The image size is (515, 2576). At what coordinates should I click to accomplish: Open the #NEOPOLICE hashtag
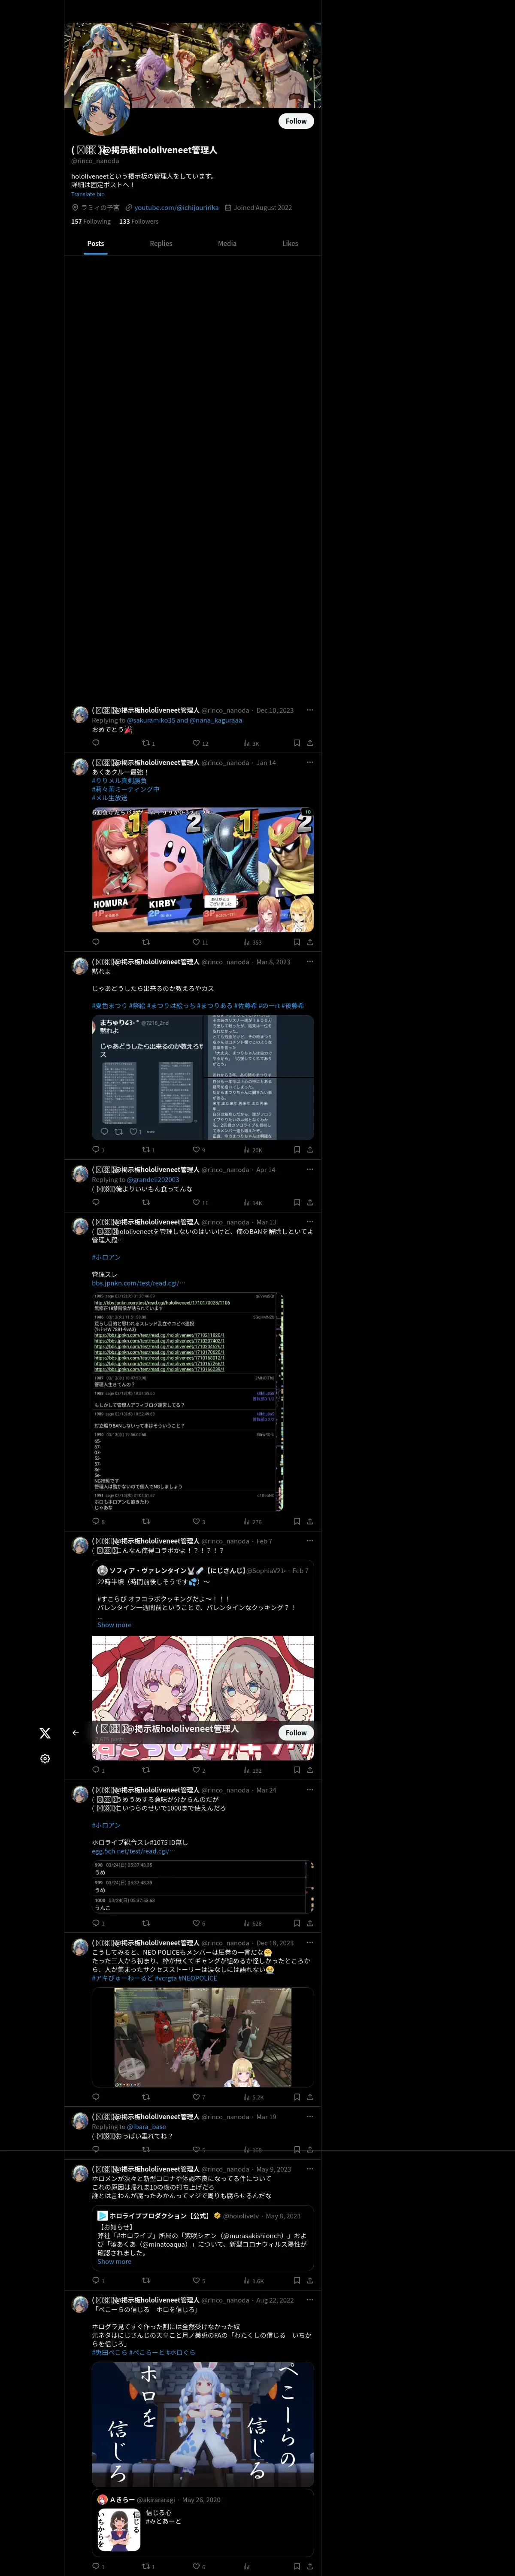[198, 1978]
